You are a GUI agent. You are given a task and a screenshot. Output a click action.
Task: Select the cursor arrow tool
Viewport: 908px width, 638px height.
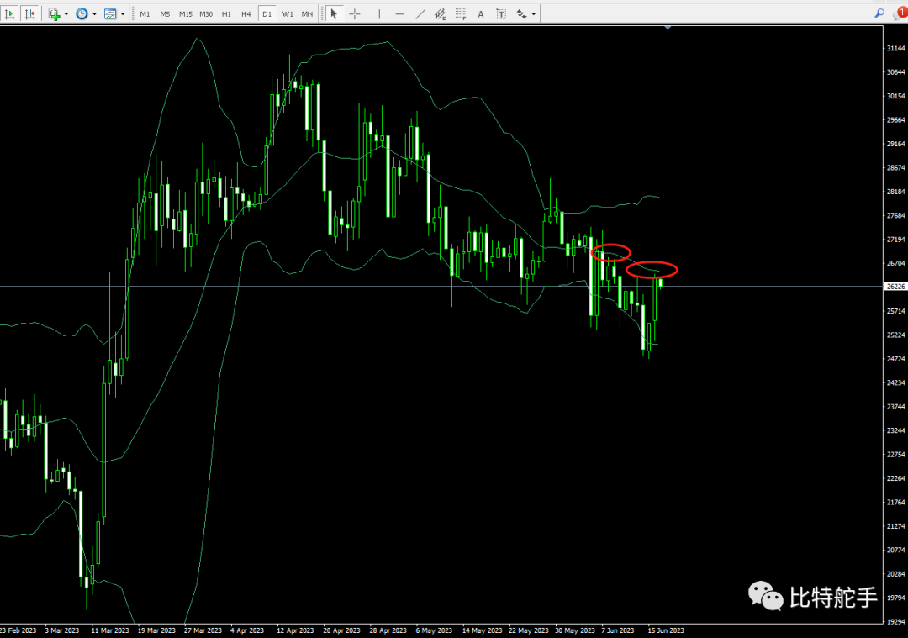(x=334, y=14)
